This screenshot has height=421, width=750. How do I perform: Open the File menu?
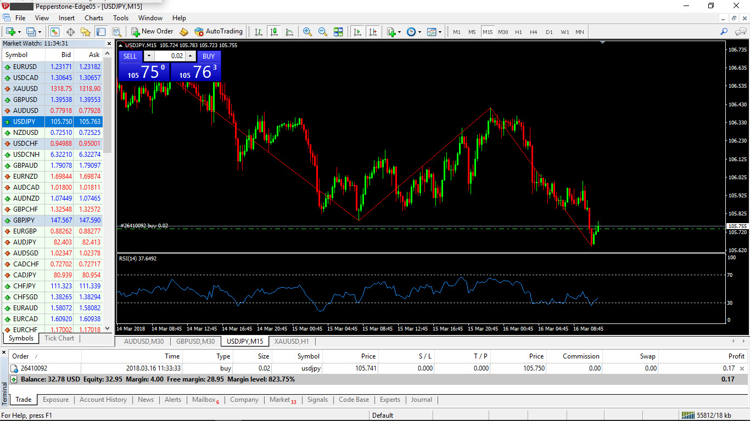[x=20, y=18]
